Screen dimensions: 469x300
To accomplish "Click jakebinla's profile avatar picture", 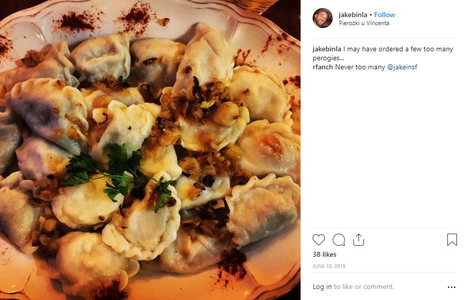I will (322, 18).
